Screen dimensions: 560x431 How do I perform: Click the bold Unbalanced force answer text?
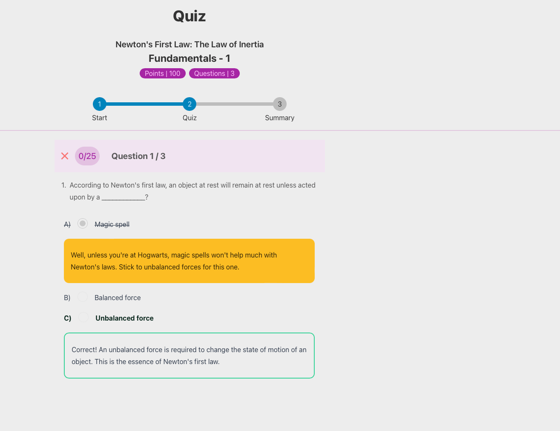pos(124,318)
